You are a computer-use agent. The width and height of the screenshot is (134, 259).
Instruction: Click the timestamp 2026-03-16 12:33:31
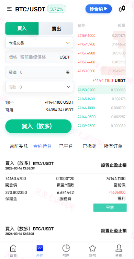coord(20,234)
